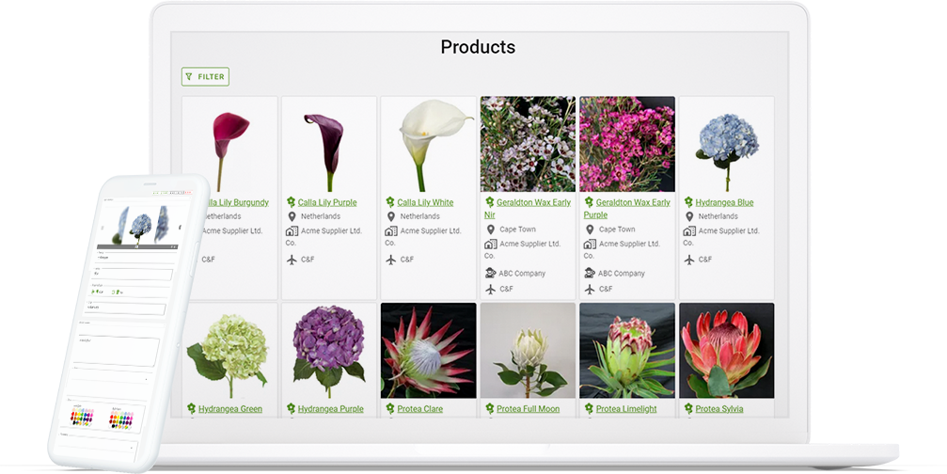The height and width of the screenshot is (474, 947).
Task: Click the ABC Company agent icon under Geraldton Wax Early Nir
Action: click(490, 274)
